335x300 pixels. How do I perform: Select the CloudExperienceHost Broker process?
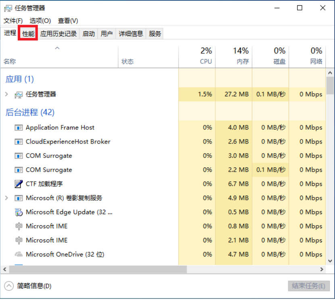(163, 142)
